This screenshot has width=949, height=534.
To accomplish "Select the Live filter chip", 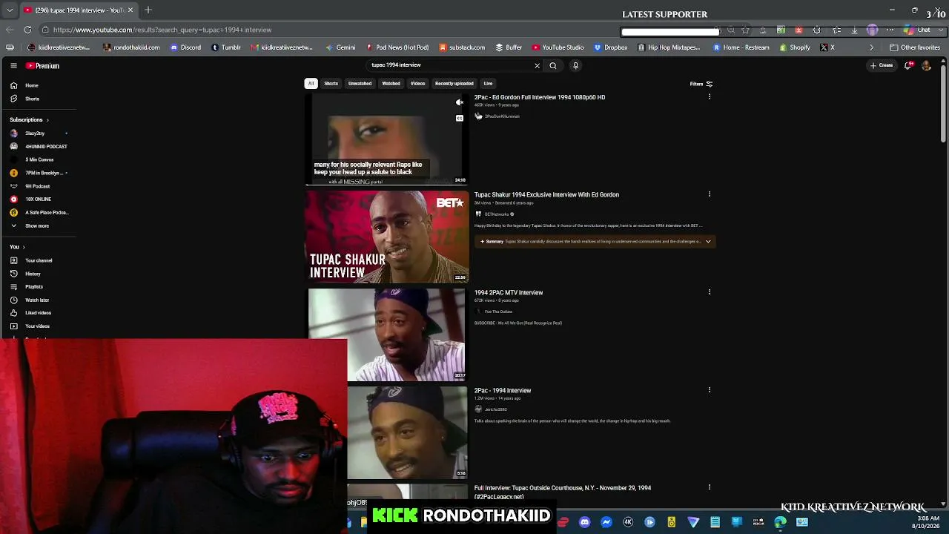I will (488, 84).
